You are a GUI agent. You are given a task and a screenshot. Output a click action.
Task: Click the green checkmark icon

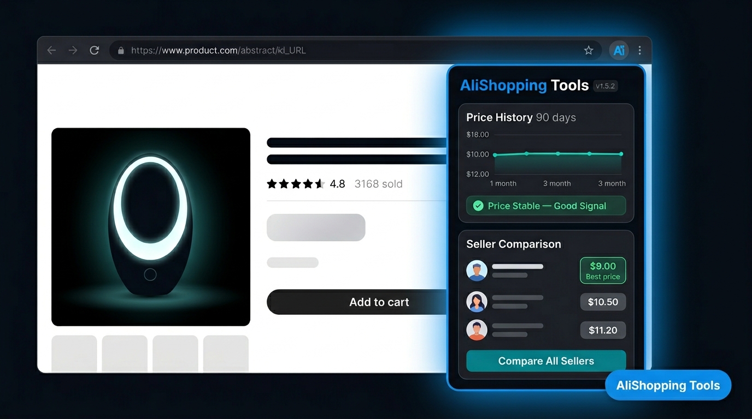478,206
